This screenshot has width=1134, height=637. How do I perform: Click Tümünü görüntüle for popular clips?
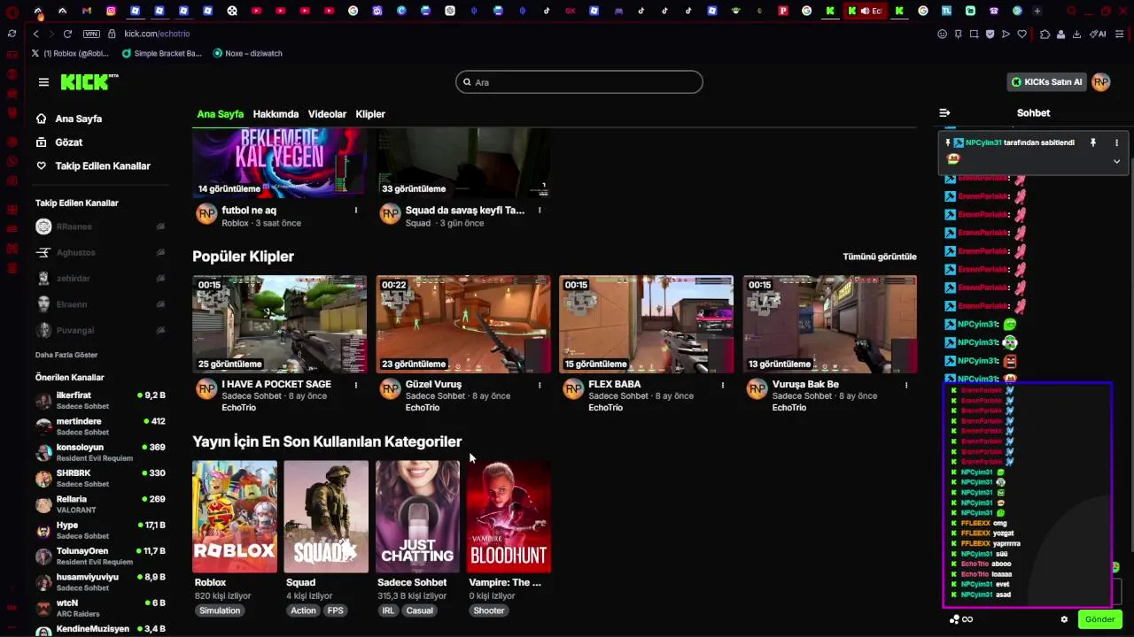click(x=880, y=257)
